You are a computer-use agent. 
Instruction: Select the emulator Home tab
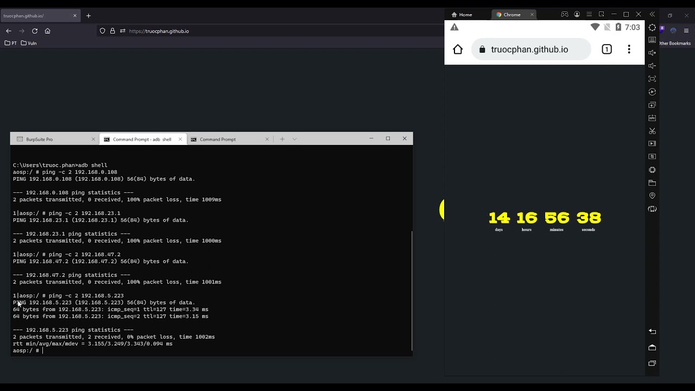[462, 15]
